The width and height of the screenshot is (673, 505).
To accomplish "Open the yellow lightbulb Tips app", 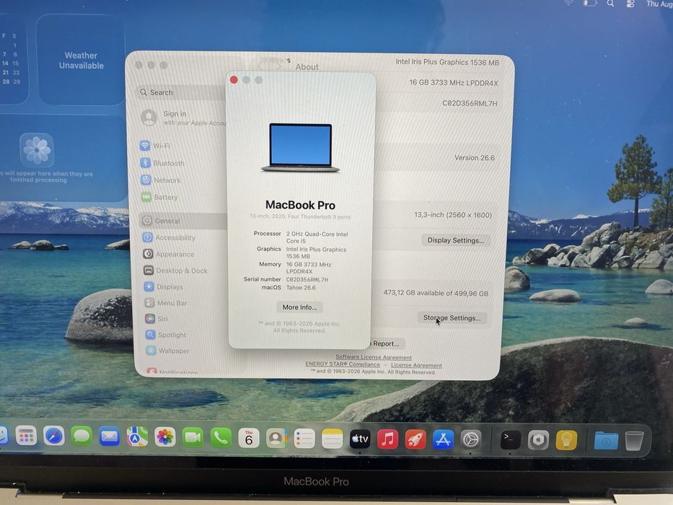I will click(x=566, y=440).
